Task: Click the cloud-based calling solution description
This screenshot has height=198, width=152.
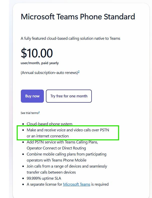Action: (x=70, y=38)
